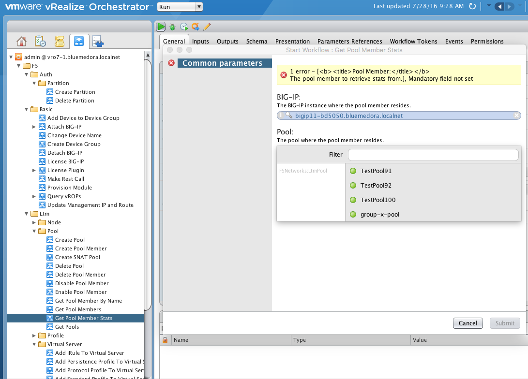
Task: Click the pool Filter text field
Action: click(433, 155)
